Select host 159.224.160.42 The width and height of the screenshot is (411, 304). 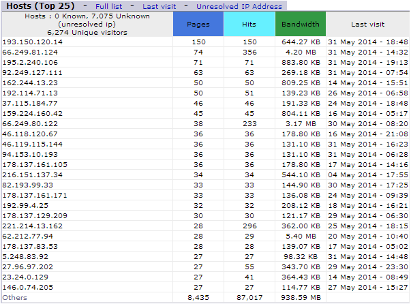click(x=32, y=113)
